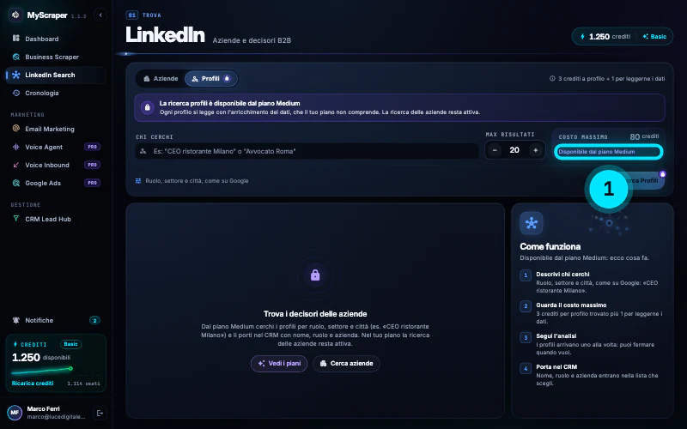Image resolution: width=687 pixels, height=429 pixels.
Task: Click the CRM Lead Hub funnel icon
Action: 16,219
